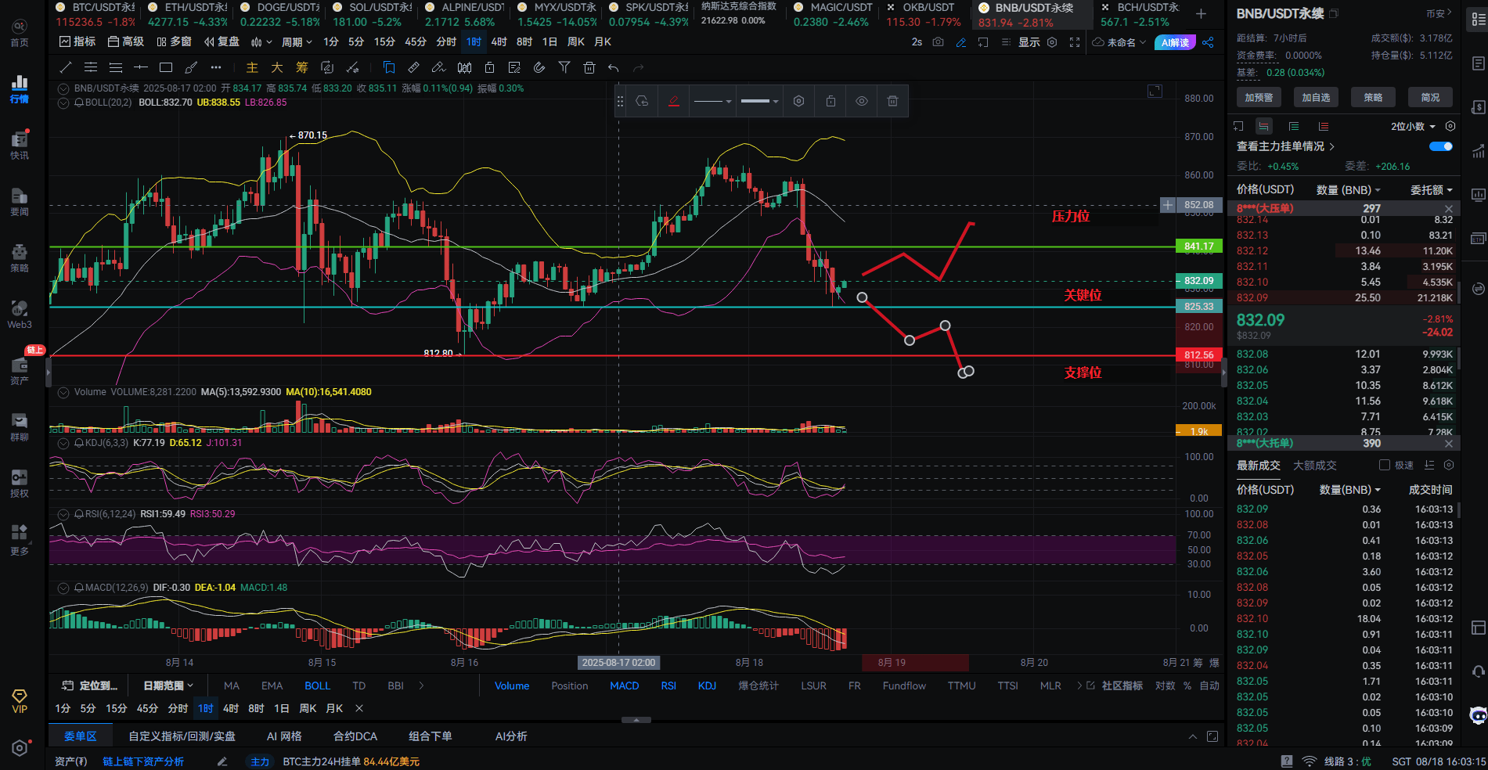Select the ruler measure tool
Viewport: 1488px width, 770px height.
[414, 68]
